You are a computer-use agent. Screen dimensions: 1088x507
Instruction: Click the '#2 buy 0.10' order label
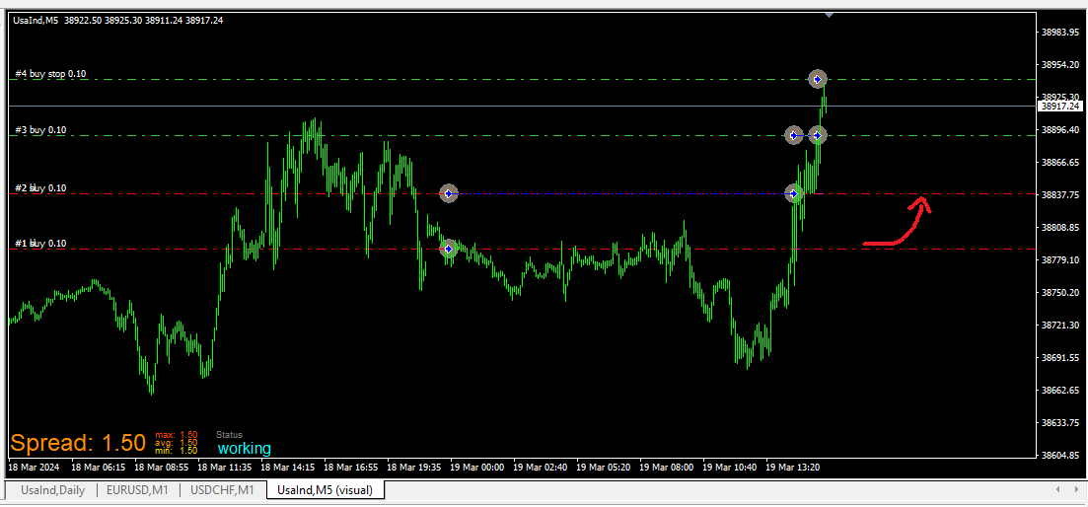point(41,188)
